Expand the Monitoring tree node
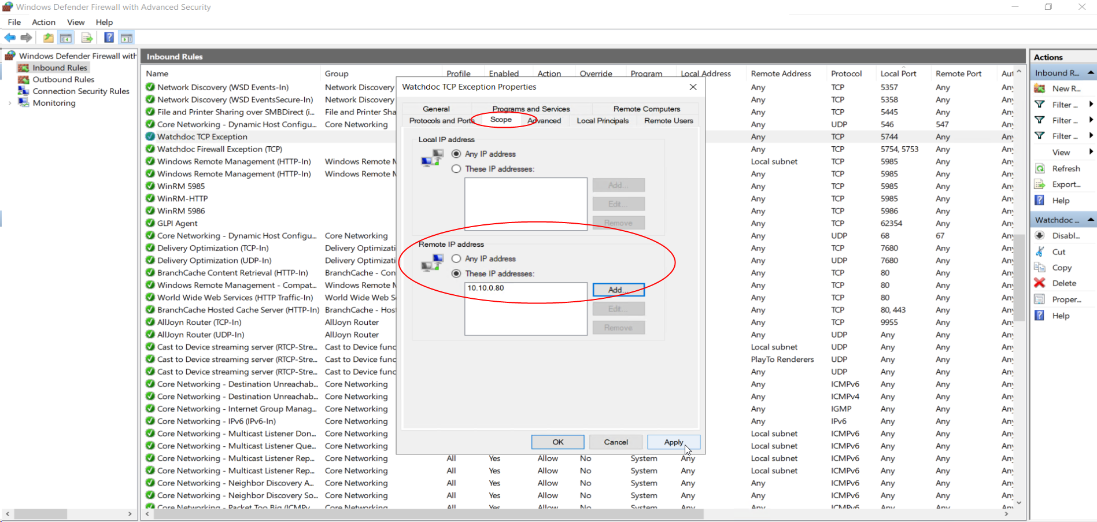 [9, 103]
